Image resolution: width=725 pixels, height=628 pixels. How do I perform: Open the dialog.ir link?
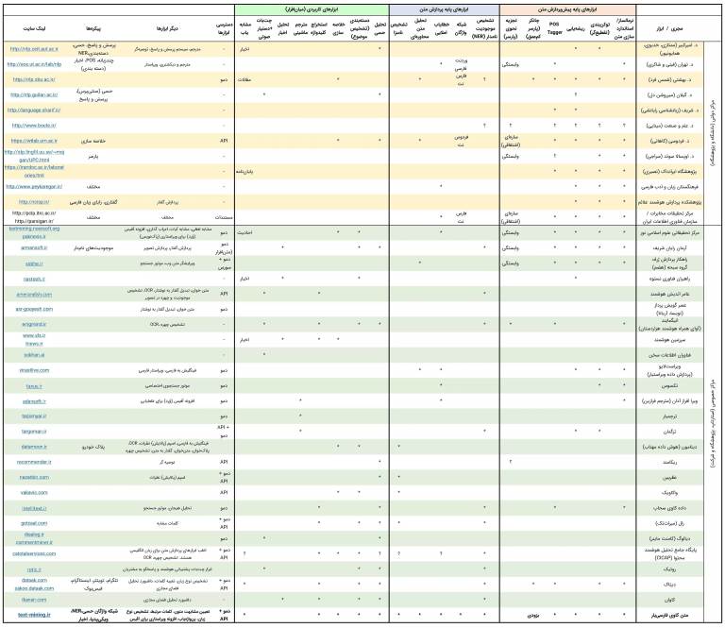click(34, 535)
